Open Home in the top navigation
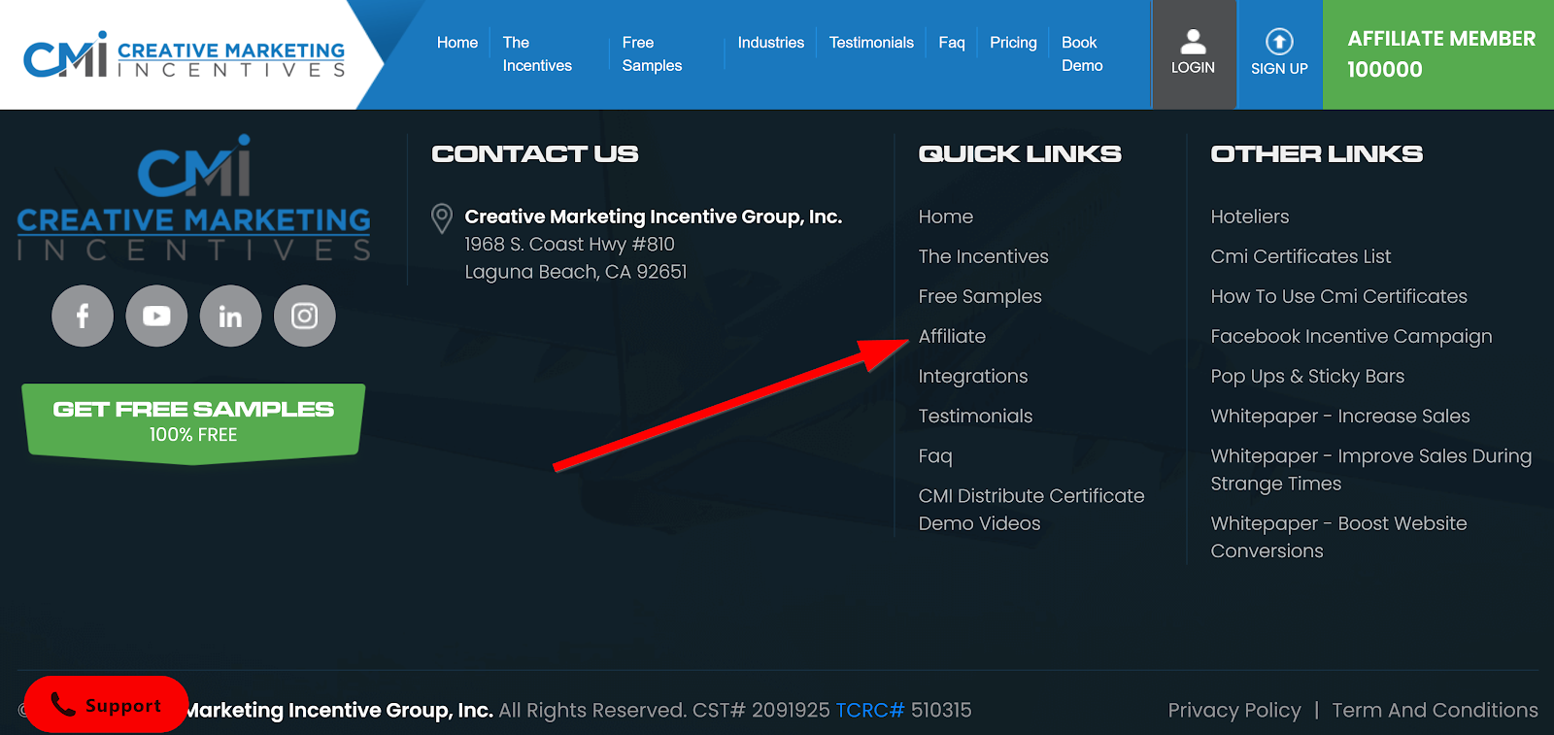 coord(457,43)
